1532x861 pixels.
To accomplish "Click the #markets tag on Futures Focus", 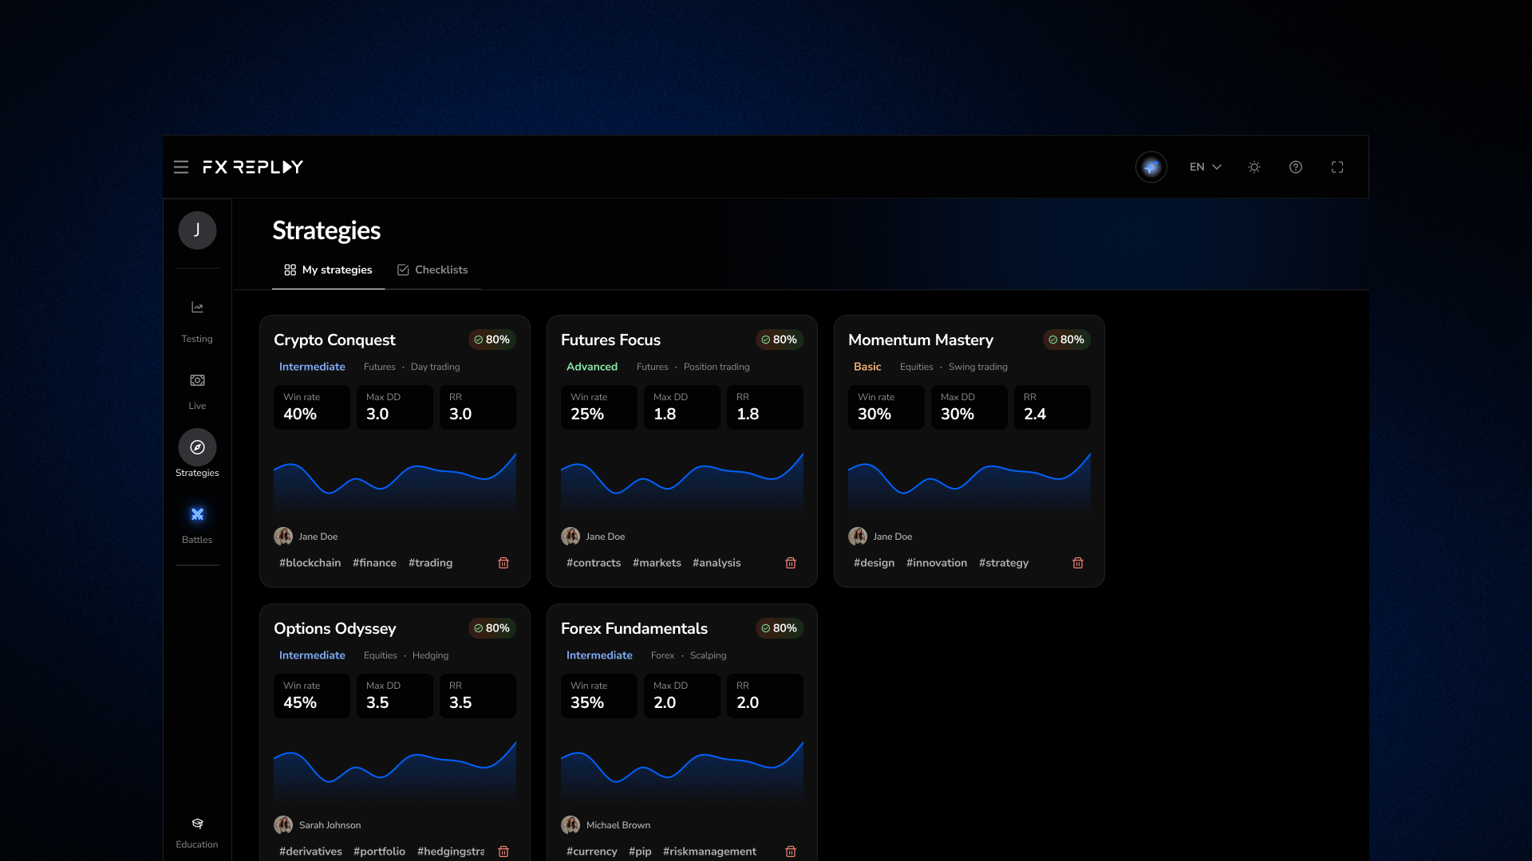I will coord(657,563).
